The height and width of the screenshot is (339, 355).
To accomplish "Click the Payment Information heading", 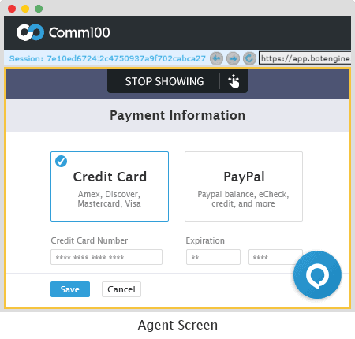I will click(177, 115).
